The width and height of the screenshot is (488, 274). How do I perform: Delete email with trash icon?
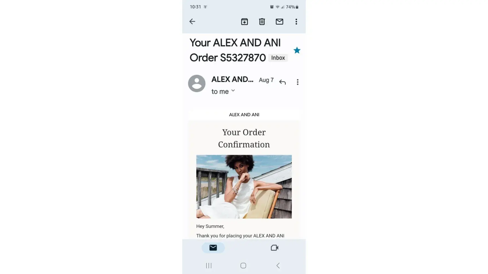click(x=262, y=22)
